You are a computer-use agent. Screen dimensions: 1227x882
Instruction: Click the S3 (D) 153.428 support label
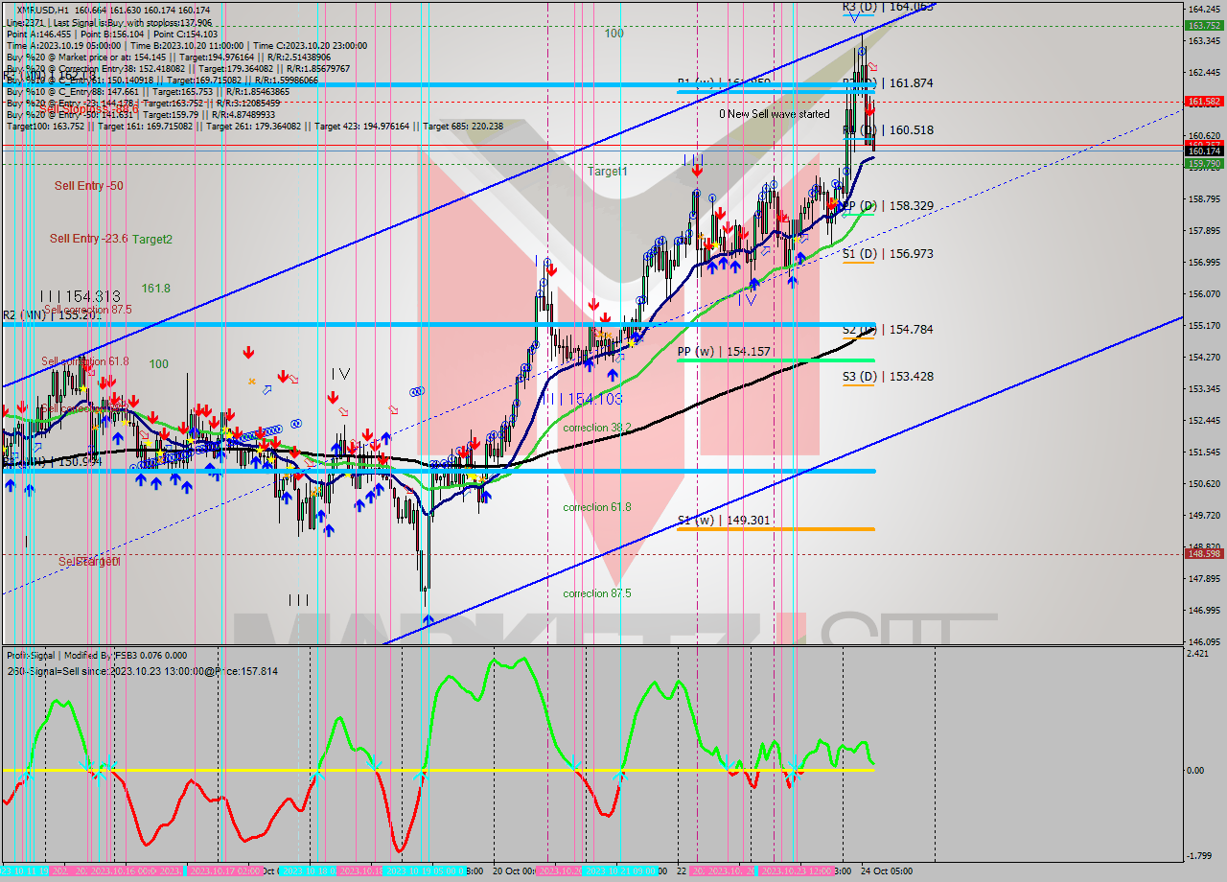[x=888, y=377]
